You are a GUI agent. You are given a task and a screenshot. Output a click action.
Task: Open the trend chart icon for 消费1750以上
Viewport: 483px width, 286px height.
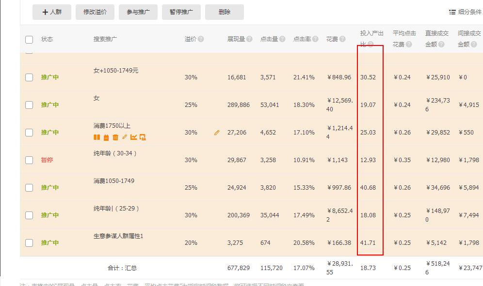pos(134,137)
